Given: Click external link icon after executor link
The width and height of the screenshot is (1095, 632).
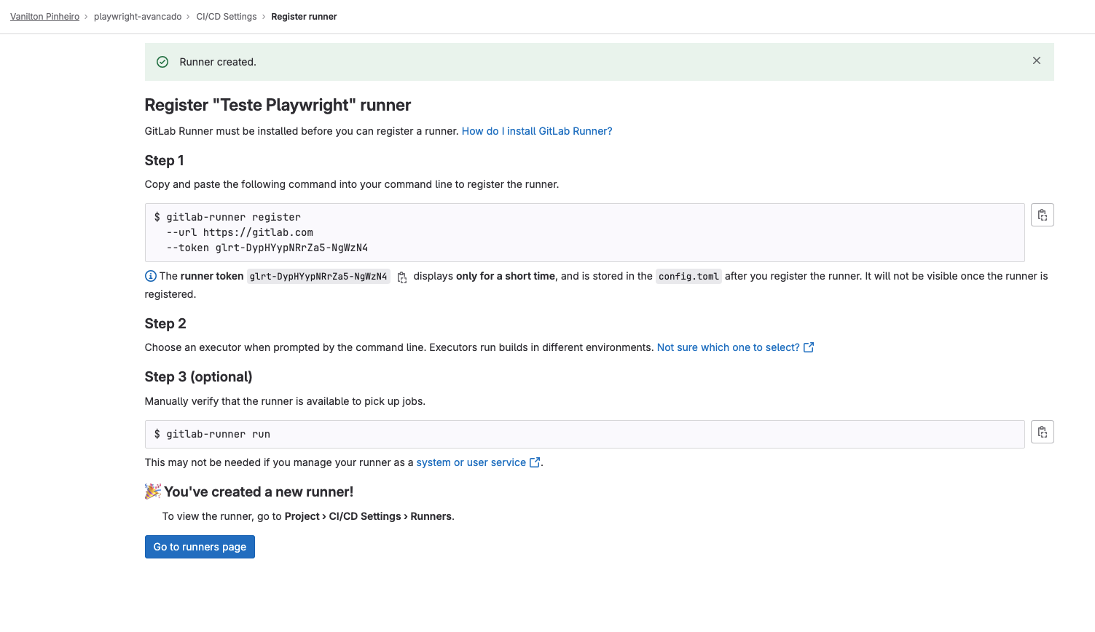Looking at the screenshot, I should pos(809,347).
